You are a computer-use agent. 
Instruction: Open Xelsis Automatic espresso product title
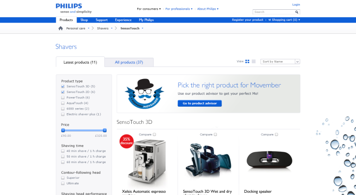(144, 192)
